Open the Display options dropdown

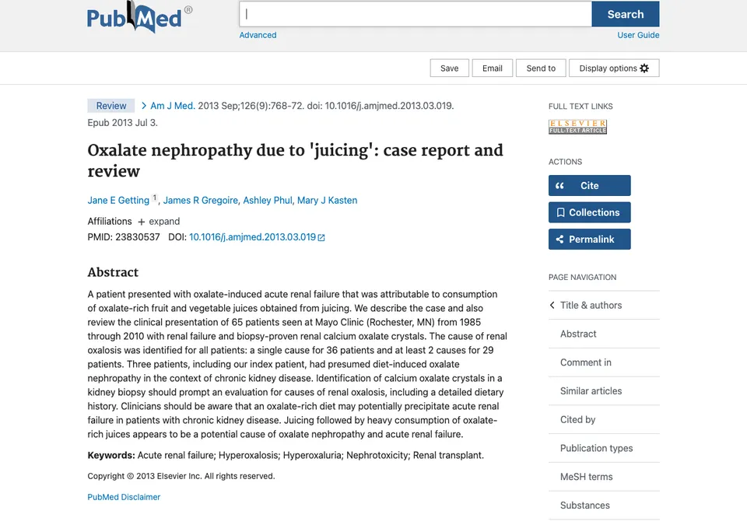[614, 68]
